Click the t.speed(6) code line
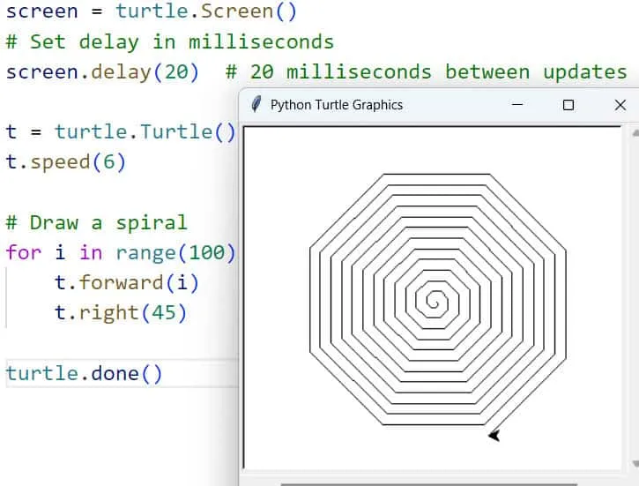The image size is (639, 486). (x=66, y=161)
